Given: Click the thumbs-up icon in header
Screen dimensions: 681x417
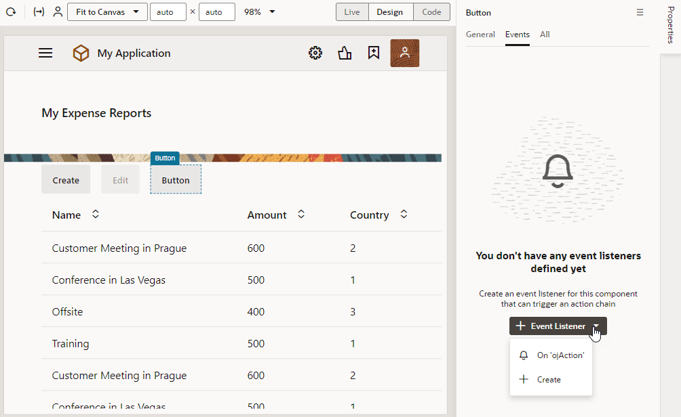Looking at the screenshot, I should pos(345,53).
